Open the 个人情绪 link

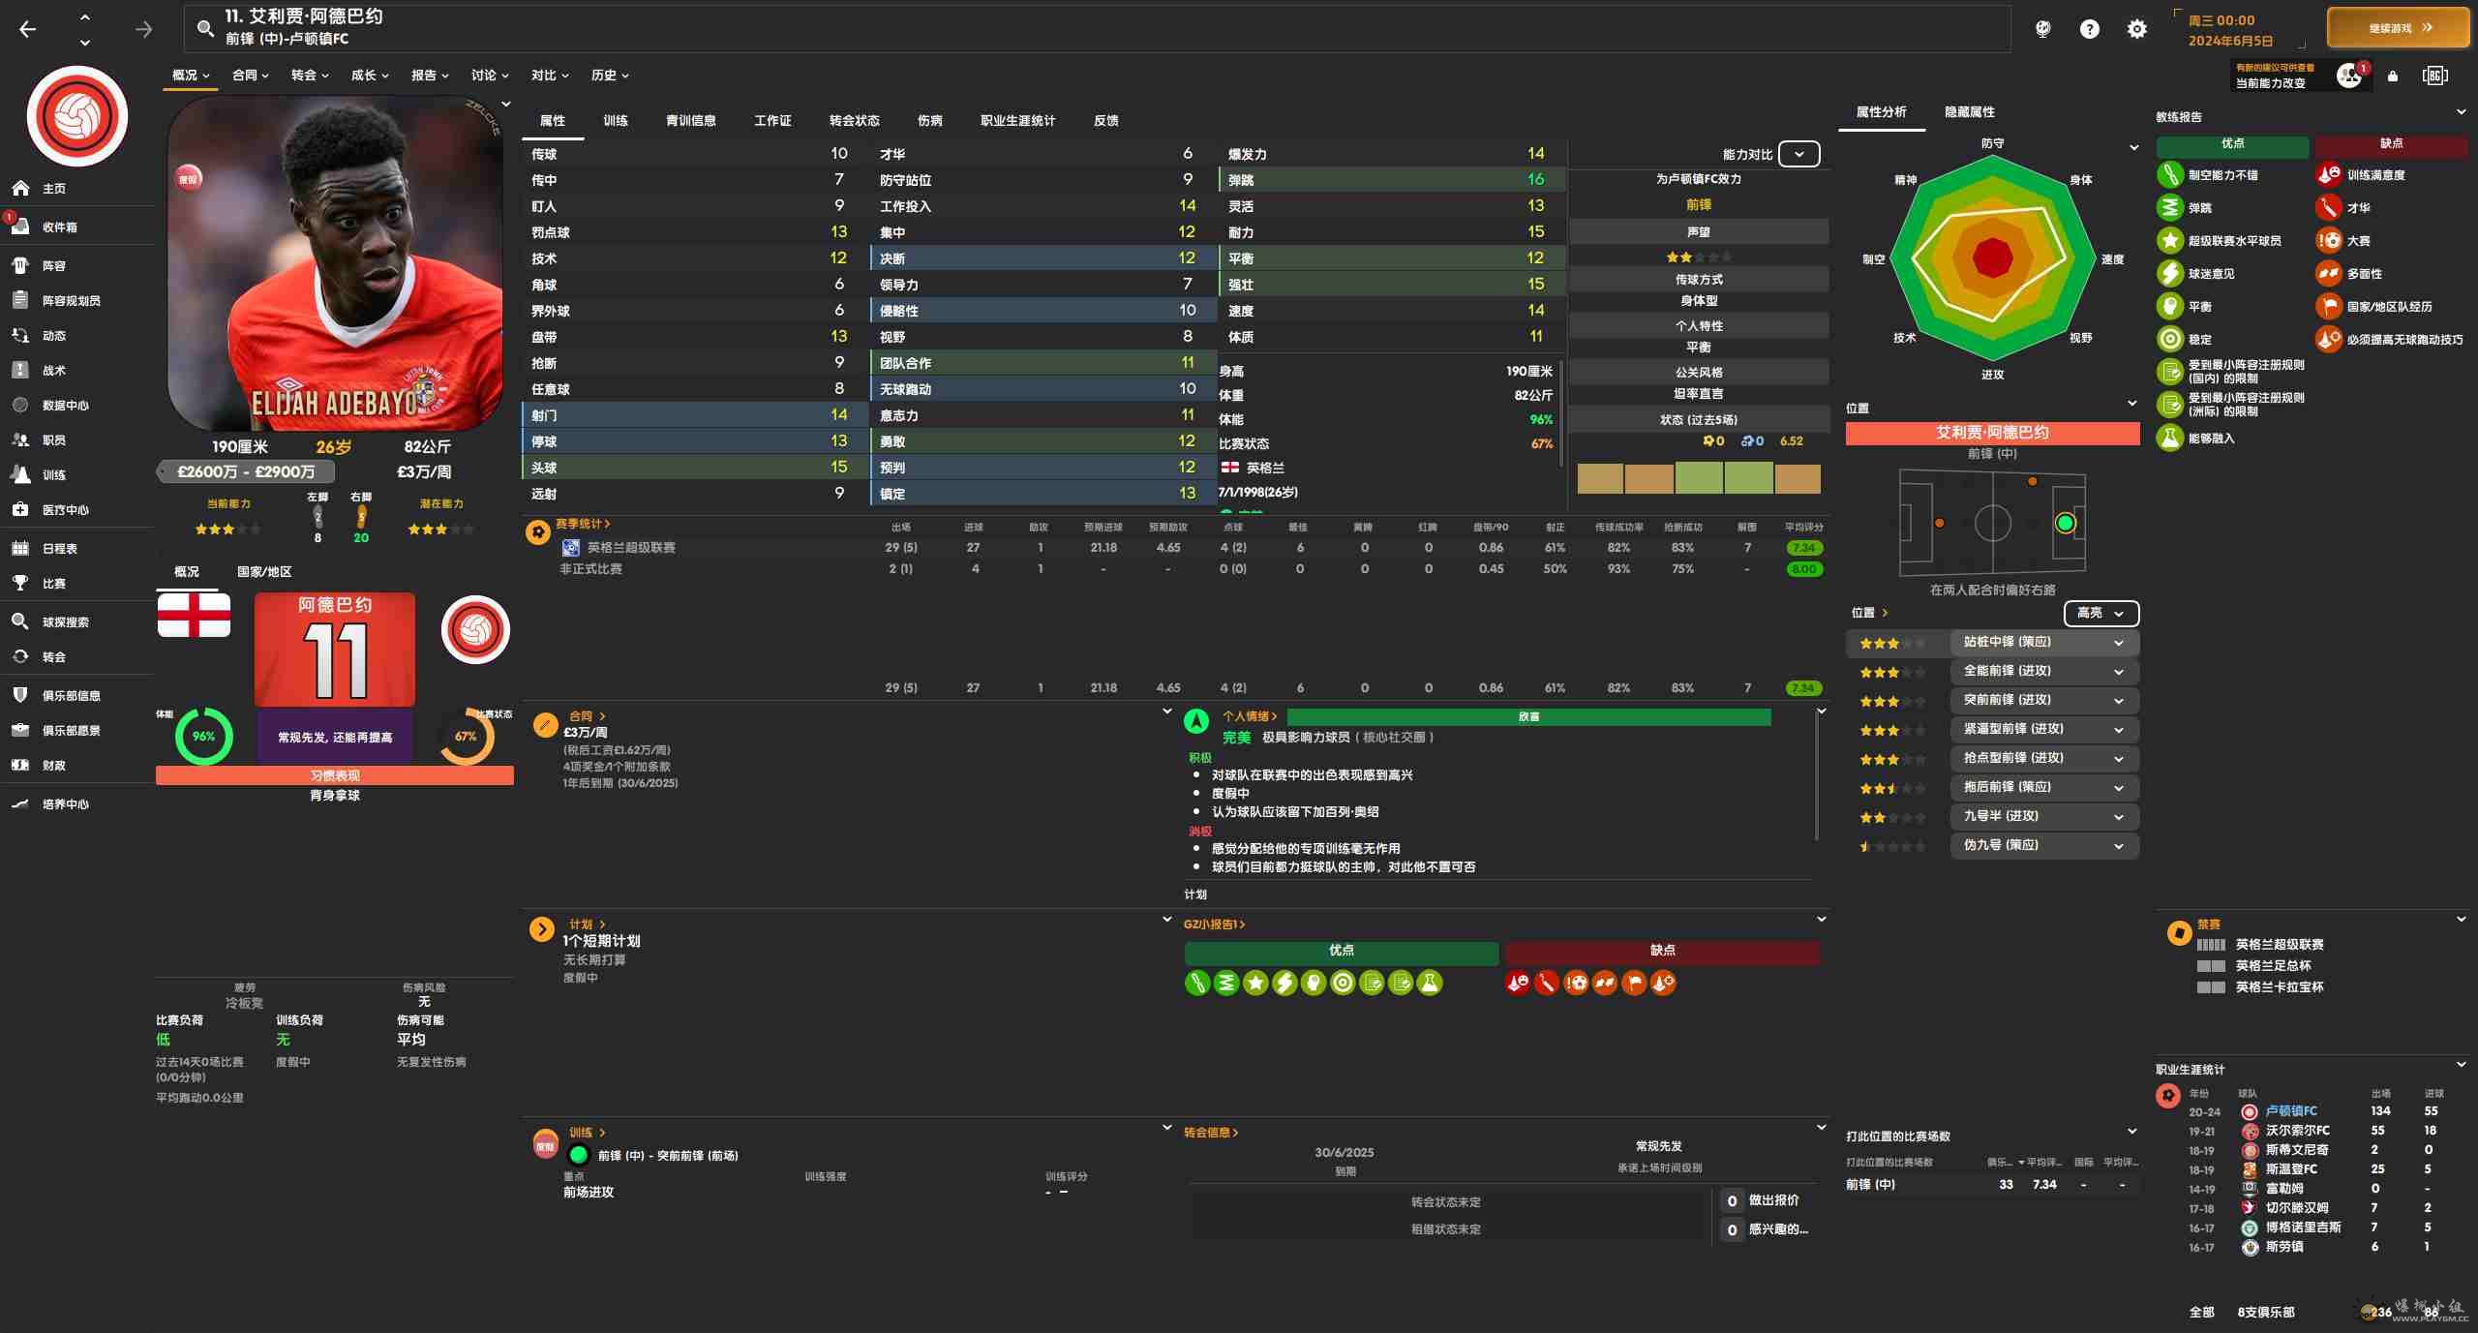[1250, 716]
